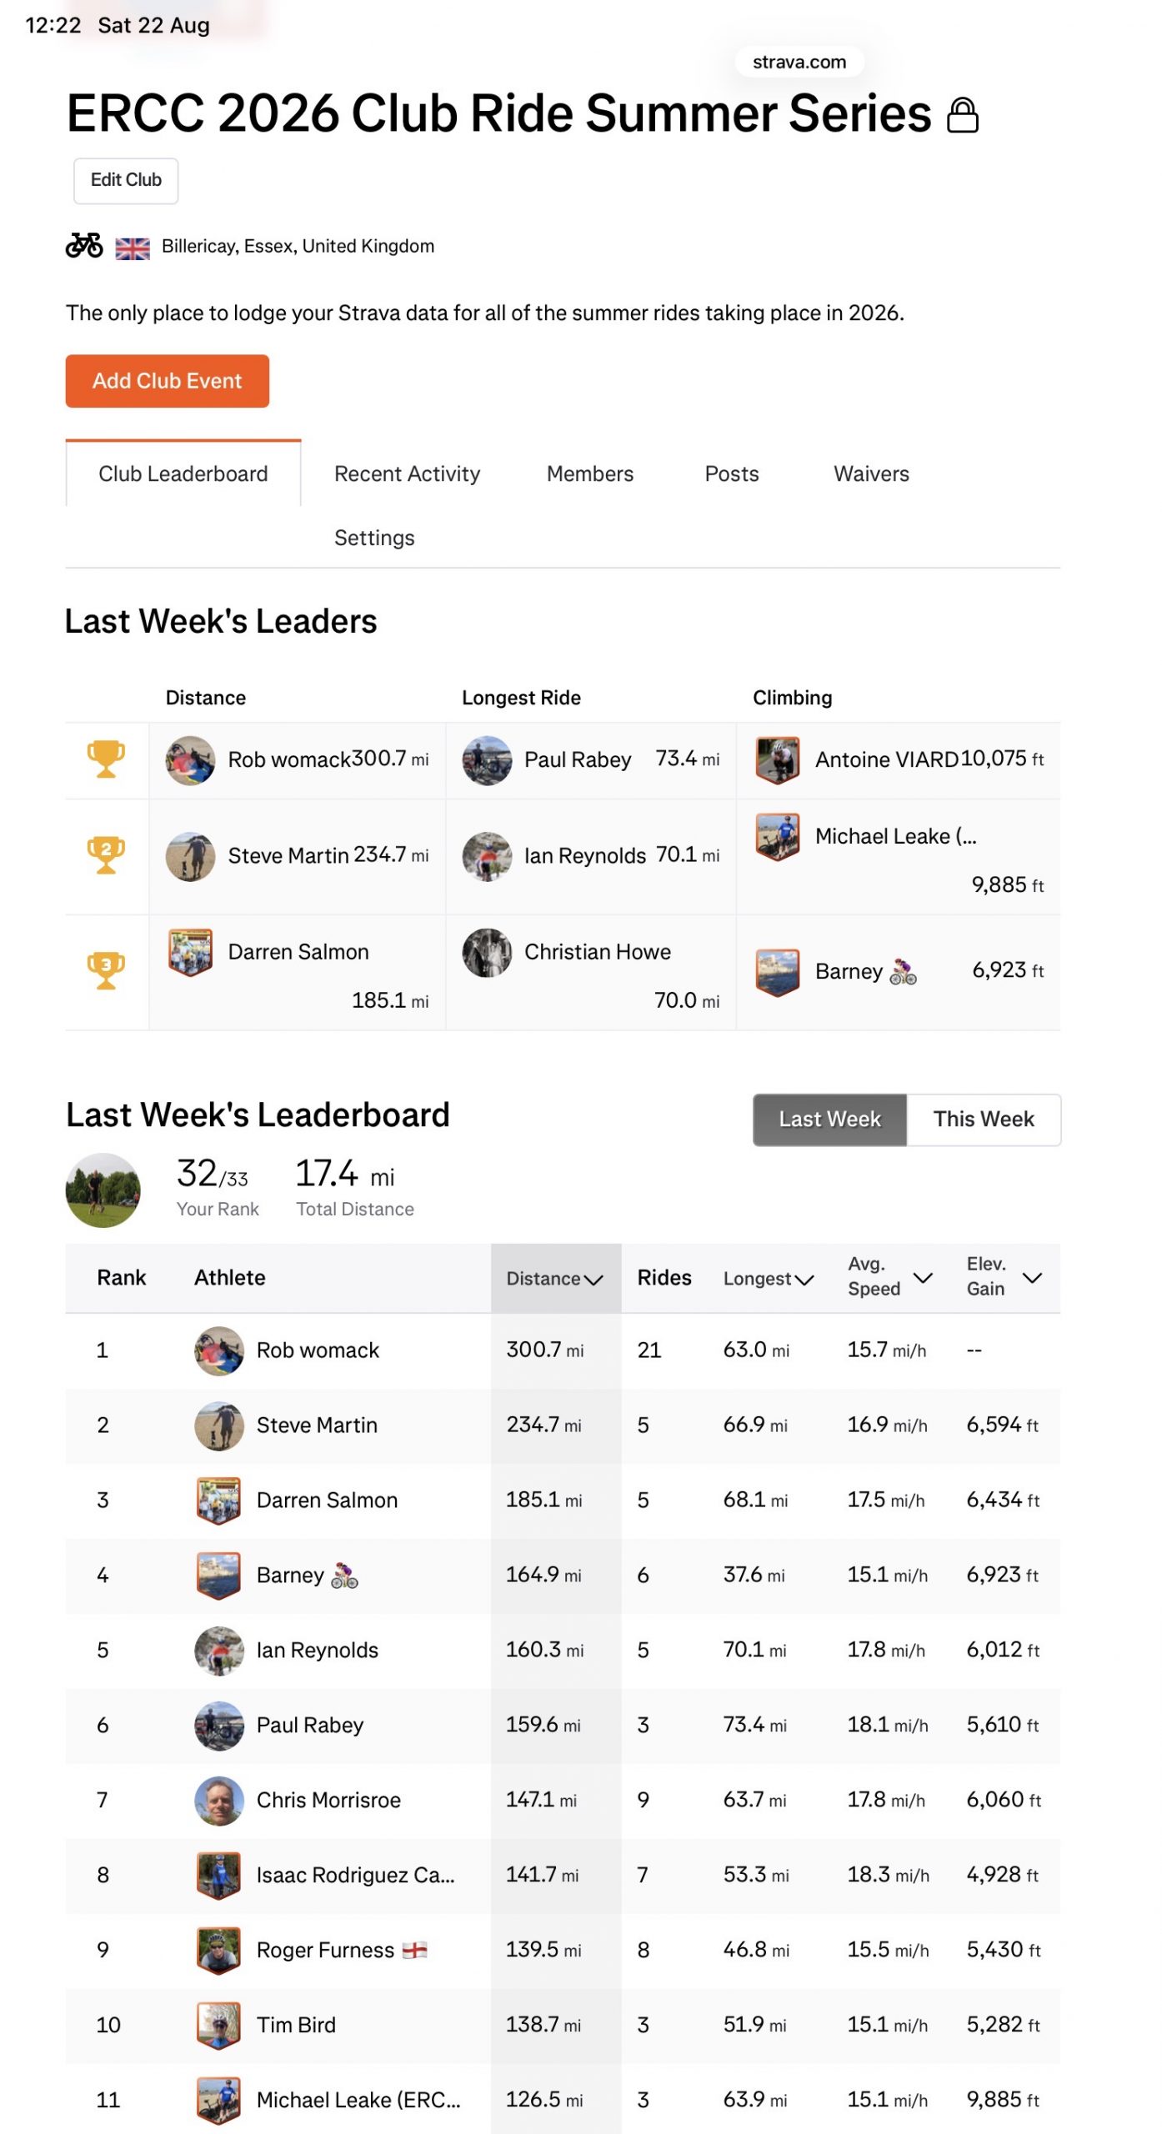The image size is (1162, 2134).
Task: Switch to the Members tab
Action: (590, 473)
